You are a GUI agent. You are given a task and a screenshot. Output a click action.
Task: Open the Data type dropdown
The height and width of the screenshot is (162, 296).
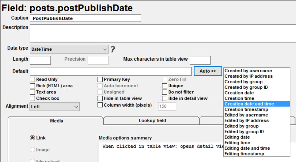(69, 49)
